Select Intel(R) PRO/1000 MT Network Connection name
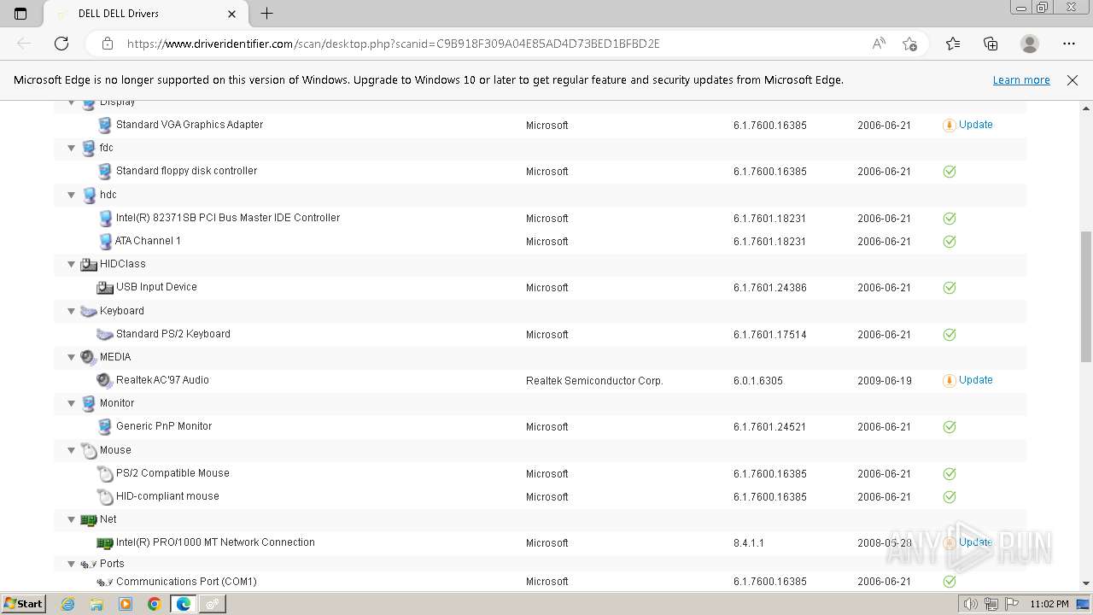This screenshot has width=1093, height=615. (x=215, y=542)
